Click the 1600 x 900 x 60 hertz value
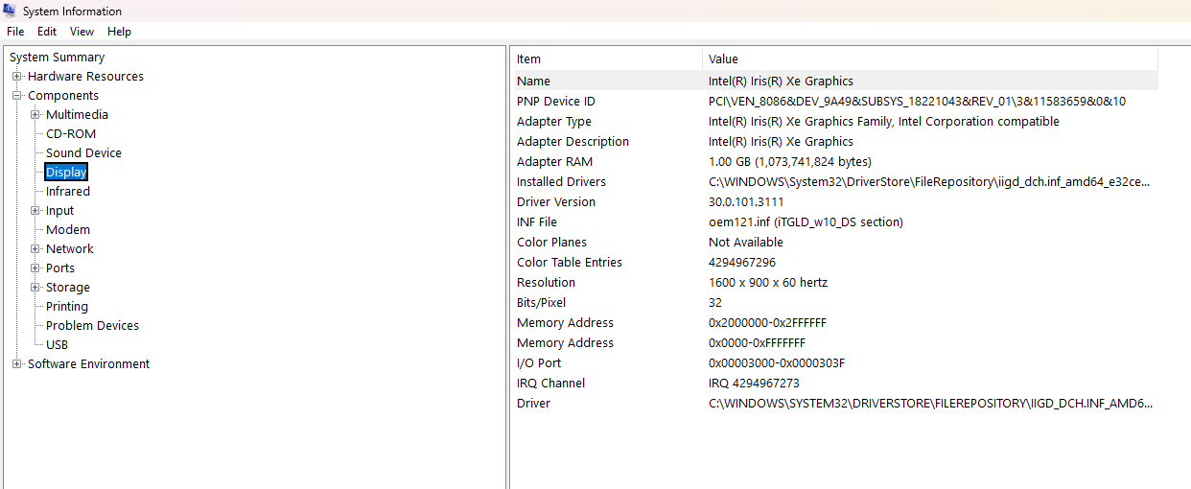1191x489 pixels. click(x=768, y=283)
